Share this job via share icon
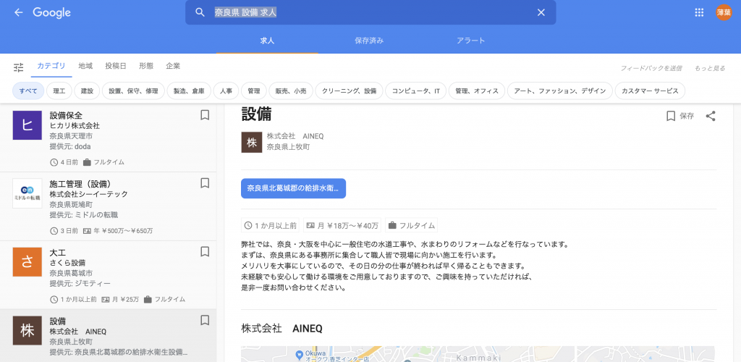Viewport: 741px width, 362px height. pos(711,116)
